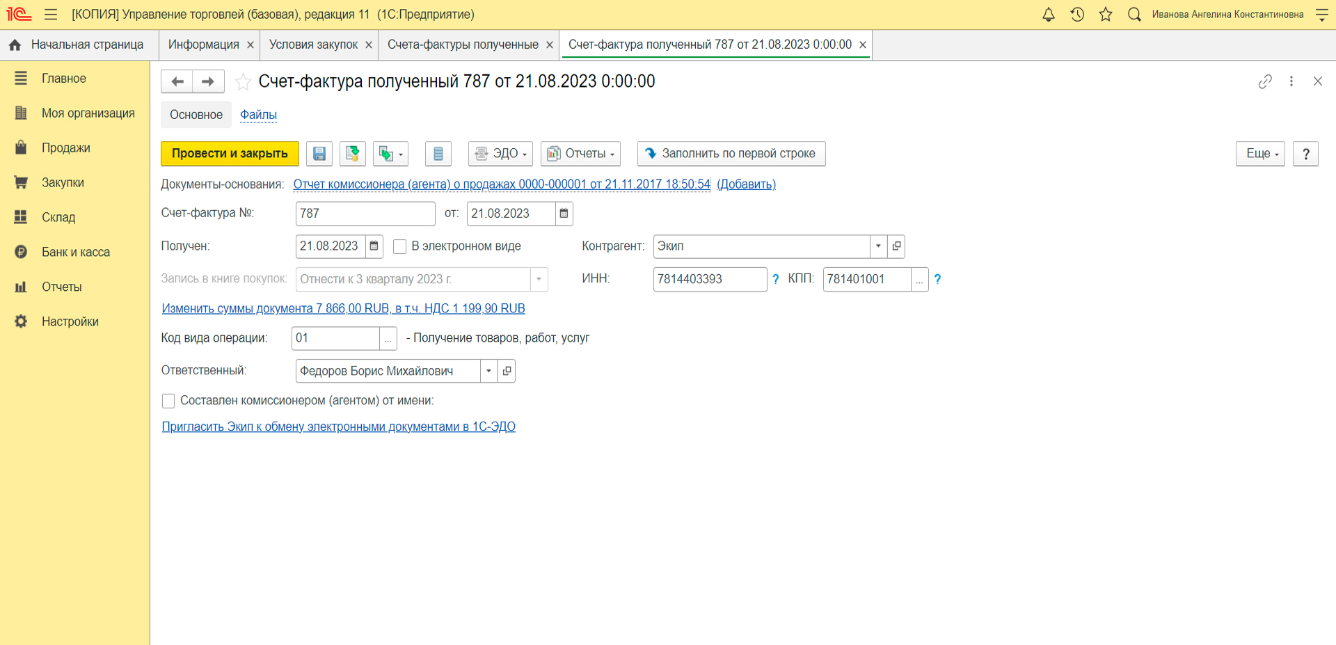1336x645 pixels.
Task: Open Моя организация section
Action: click(74, 113)
